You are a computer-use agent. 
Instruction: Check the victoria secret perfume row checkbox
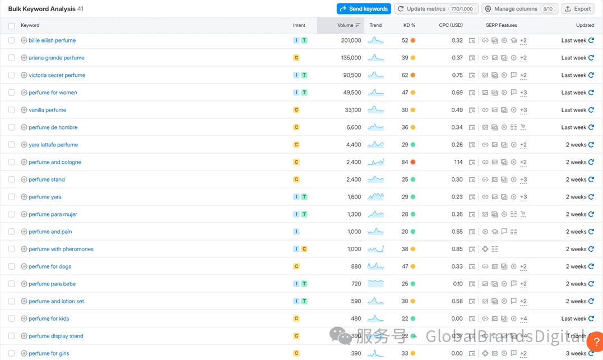pyautogui.click(x=12, y=75)
